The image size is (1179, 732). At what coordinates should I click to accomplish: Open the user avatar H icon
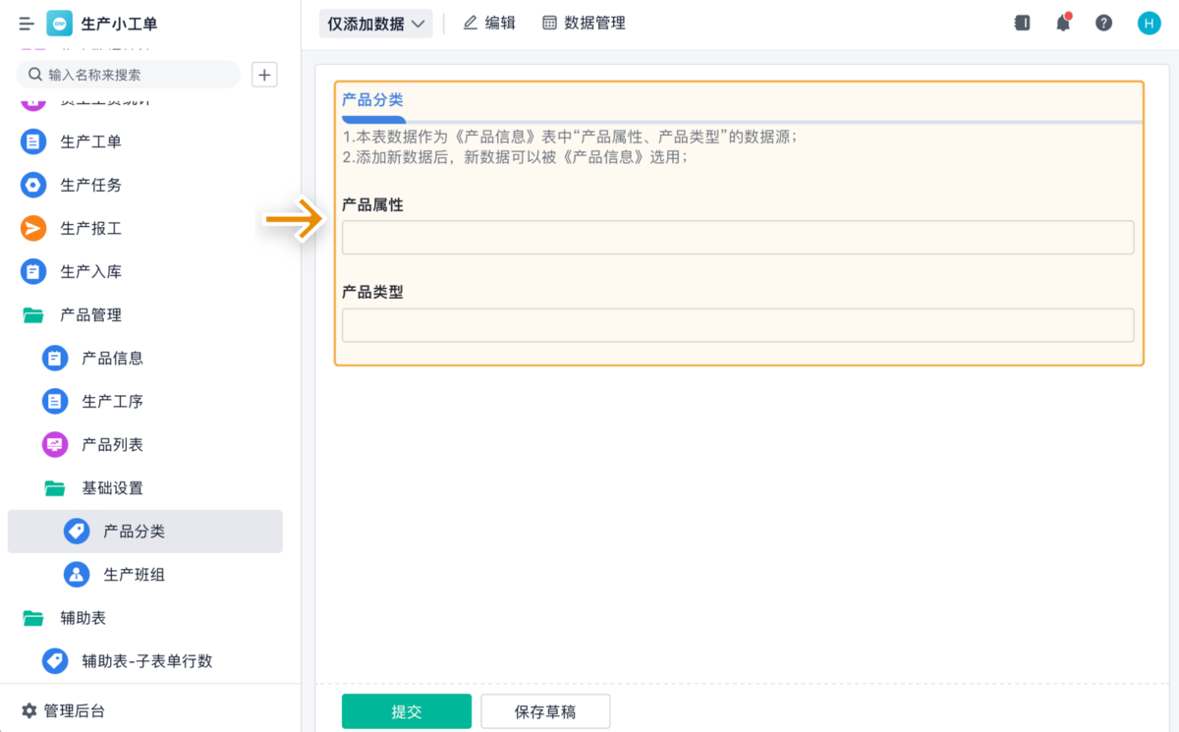tap(1149, 24)
